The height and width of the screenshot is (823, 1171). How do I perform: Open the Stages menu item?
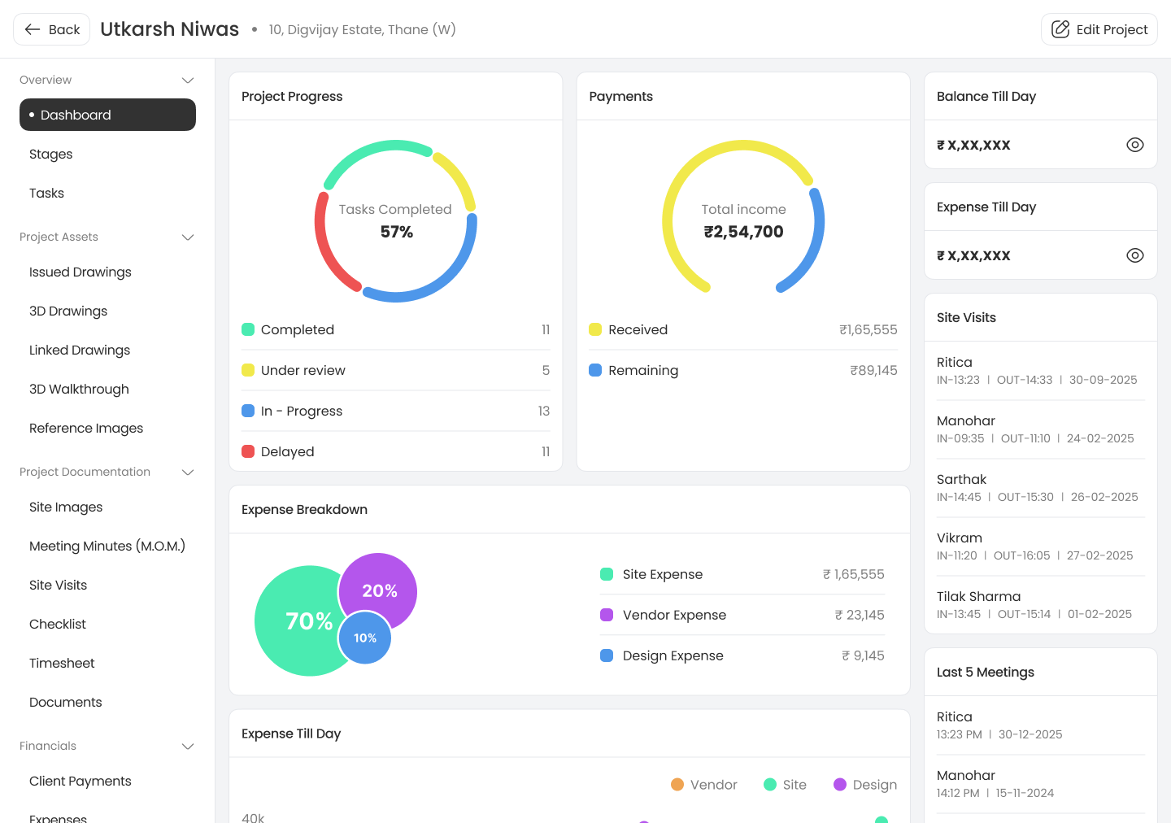51,155
